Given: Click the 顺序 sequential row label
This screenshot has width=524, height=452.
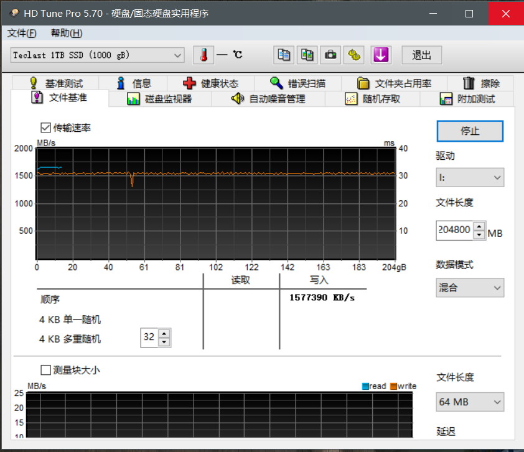Looking at the screenshot, I should 50,300.
